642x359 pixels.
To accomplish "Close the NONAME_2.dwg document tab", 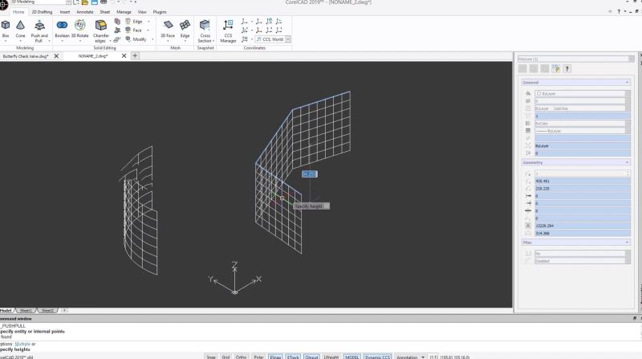I will (124, 55).
